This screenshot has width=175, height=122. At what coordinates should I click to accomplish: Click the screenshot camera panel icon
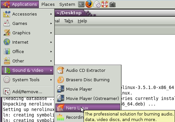pyautogui.click(x=112, y=5)
